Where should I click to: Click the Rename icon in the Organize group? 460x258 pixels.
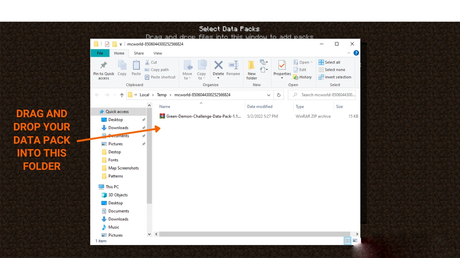233,65
